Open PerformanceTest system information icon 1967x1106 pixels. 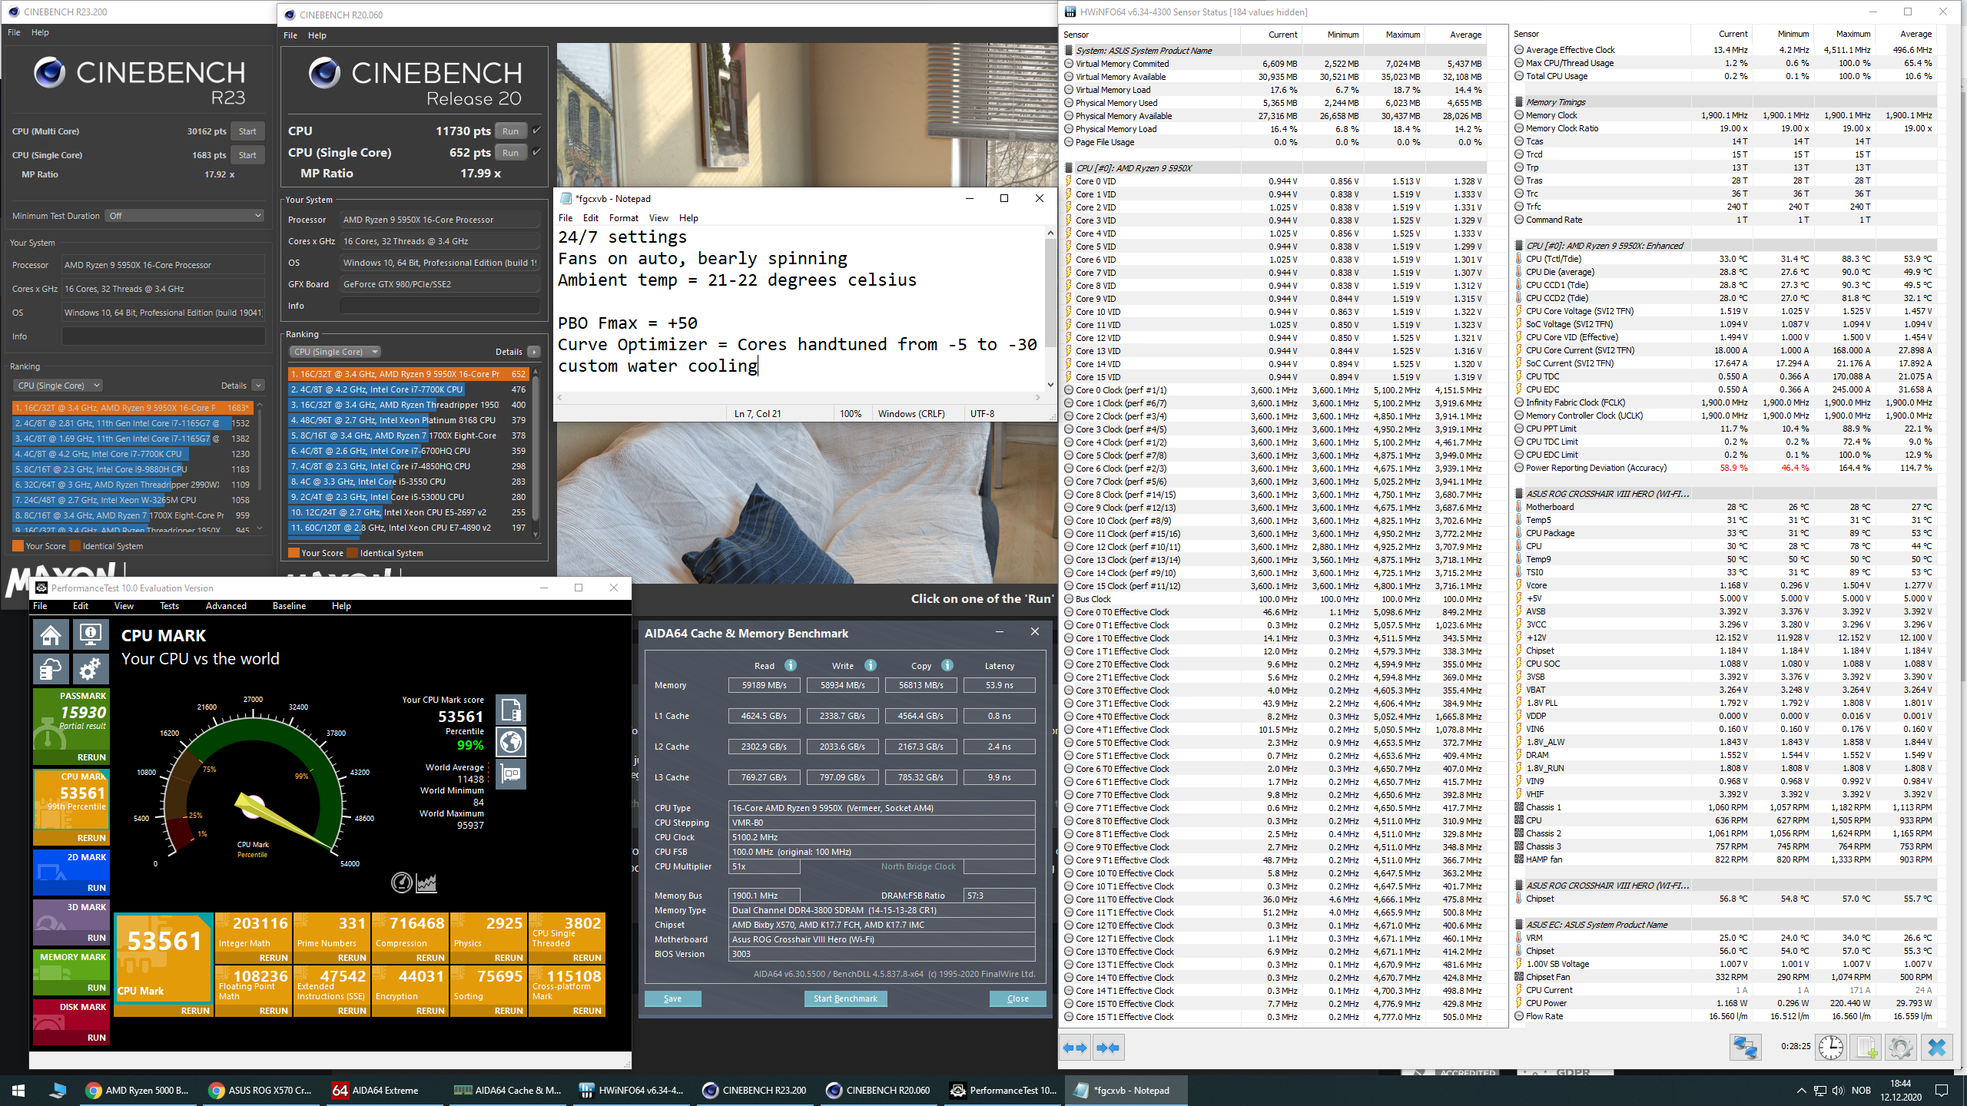click(x=90, y=635)
